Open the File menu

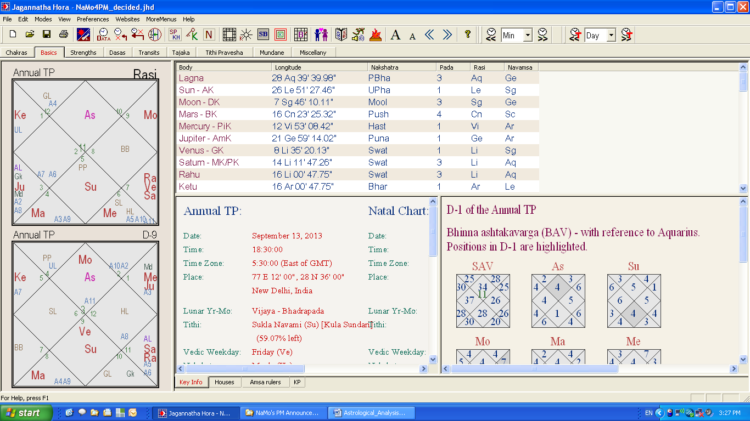tap(7, 19)
